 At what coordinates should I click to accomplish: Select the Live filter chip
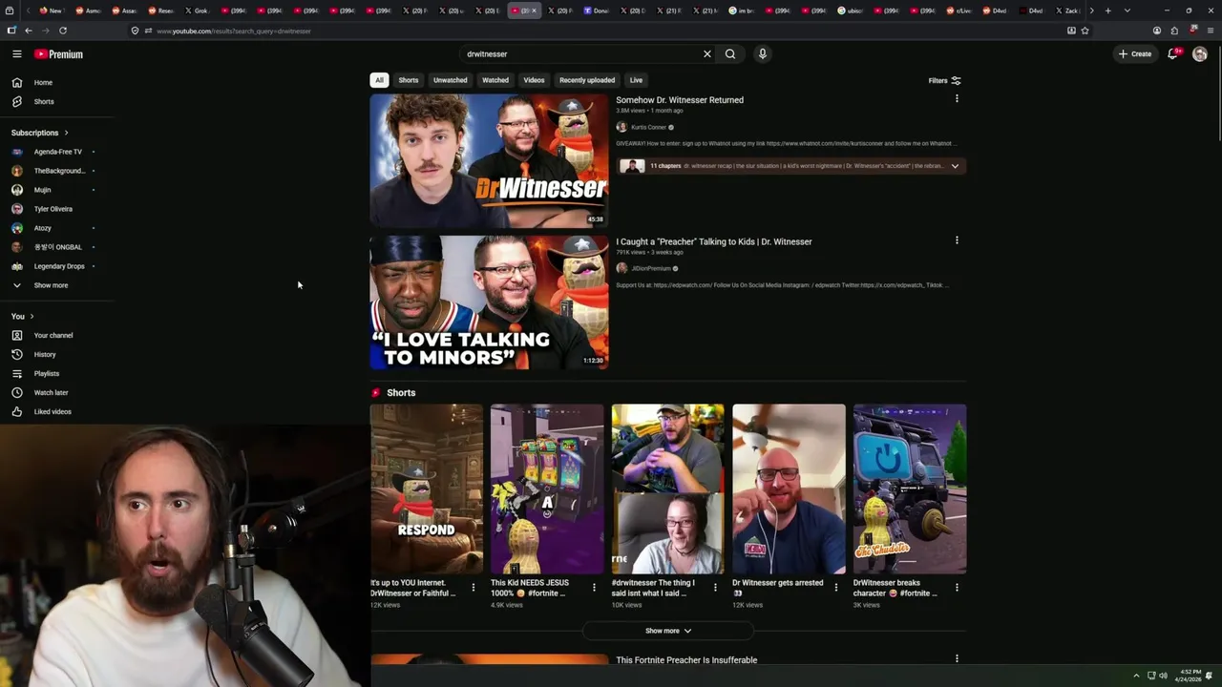[x=636, y=80]
